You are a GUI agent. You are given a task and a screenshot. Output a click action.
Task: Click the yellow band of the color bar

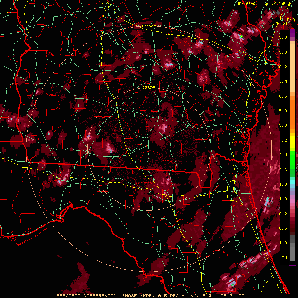292,142
